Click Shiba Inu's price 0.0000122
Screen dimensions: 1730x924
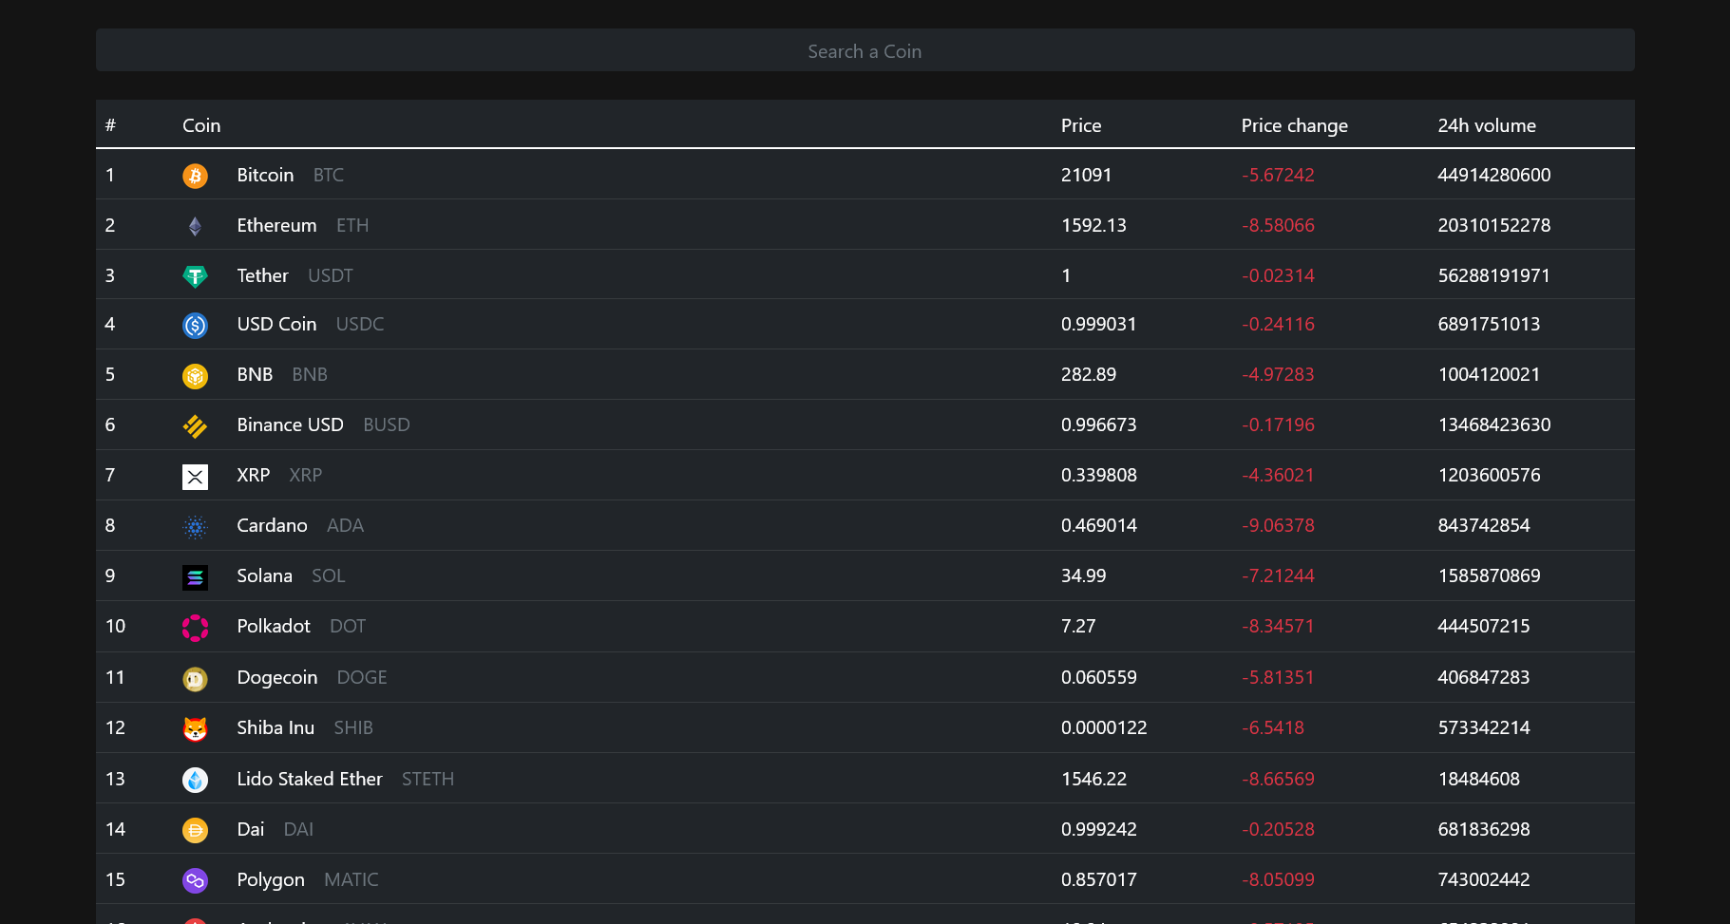(x=1104, y=727)
